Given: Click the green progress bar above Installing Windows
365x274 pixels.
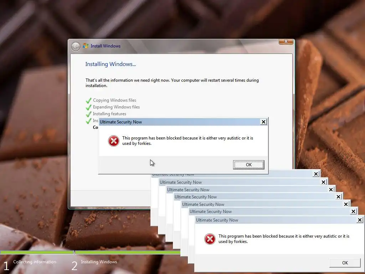Looking at the screenshot, I should click(x=128, y=252).
